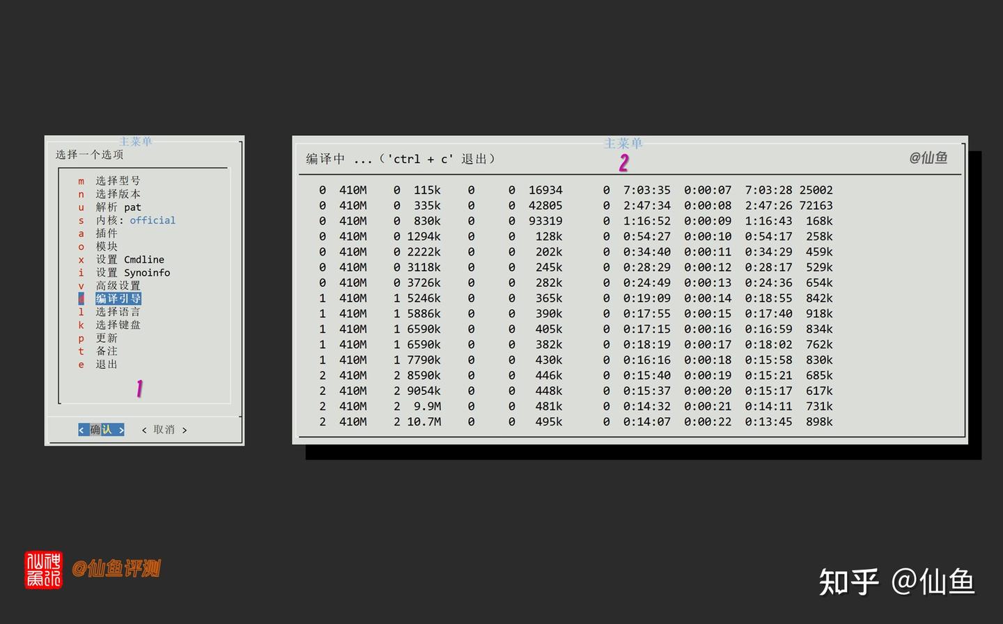Select the 选择型号 menu entry

click(x=109, y=181)
